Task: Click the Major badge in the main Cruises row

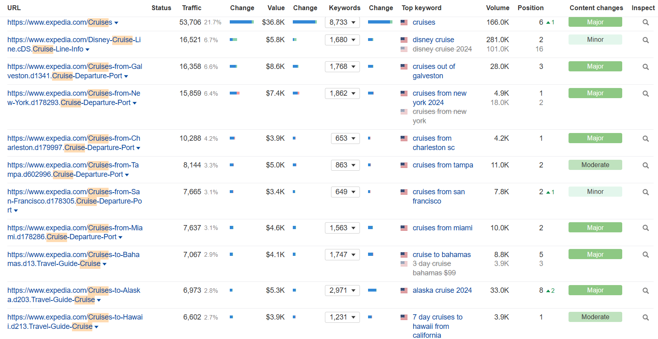Action: (595, 22)
